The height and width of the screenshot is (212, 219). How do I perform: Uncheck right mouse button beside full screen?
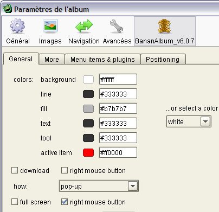click(x=65, y=202)
